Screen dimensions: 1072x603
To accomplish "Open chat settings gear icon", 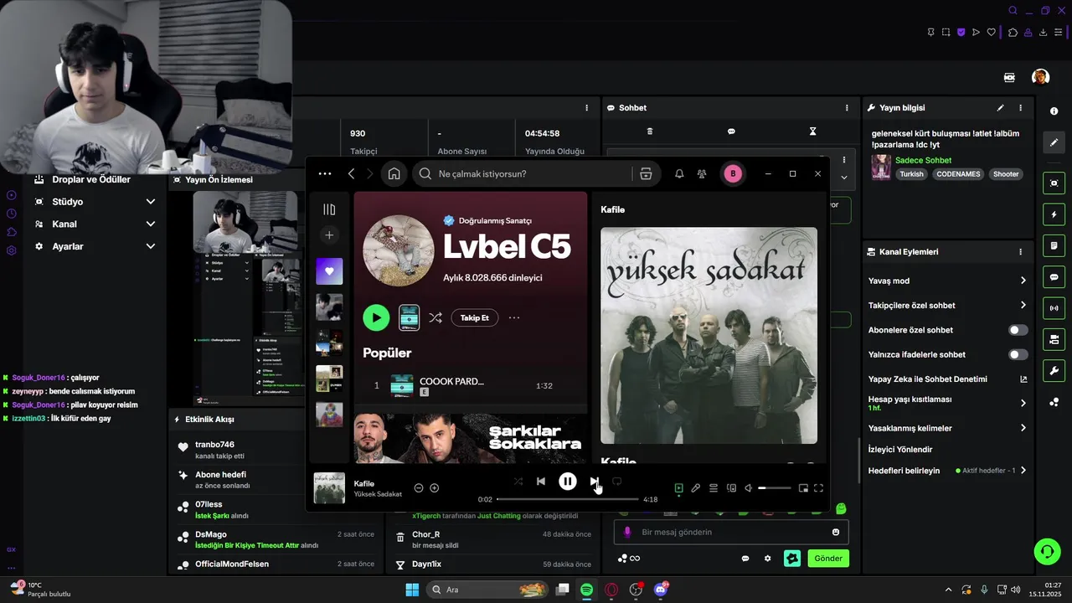I will click(767, 559).
